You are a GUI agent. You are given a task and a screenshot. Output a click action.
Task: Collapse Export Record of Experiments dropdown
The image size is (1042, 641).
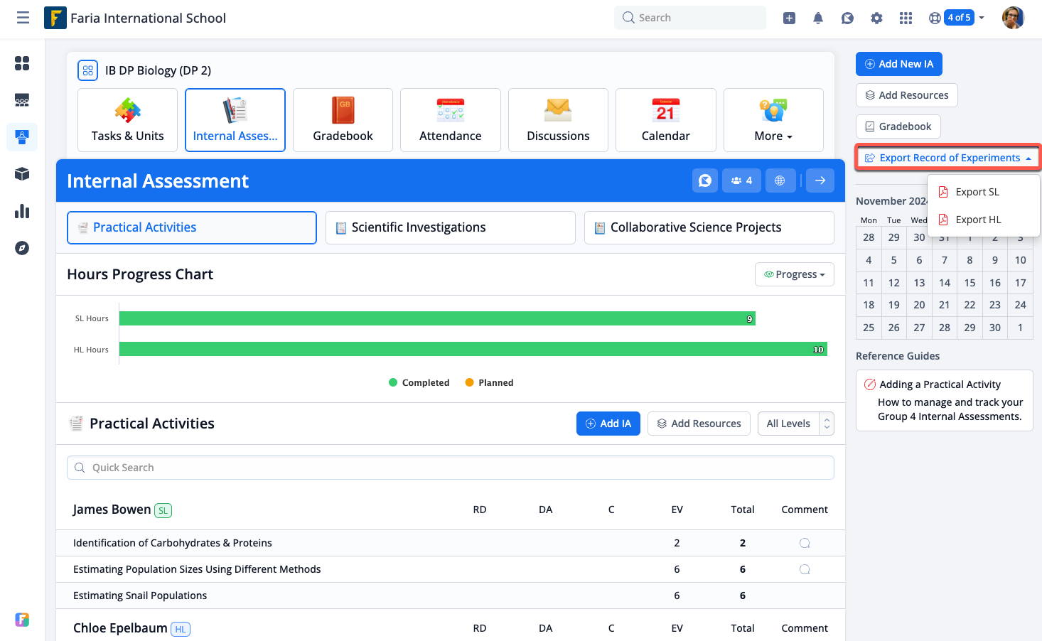(x=948, y=158)
